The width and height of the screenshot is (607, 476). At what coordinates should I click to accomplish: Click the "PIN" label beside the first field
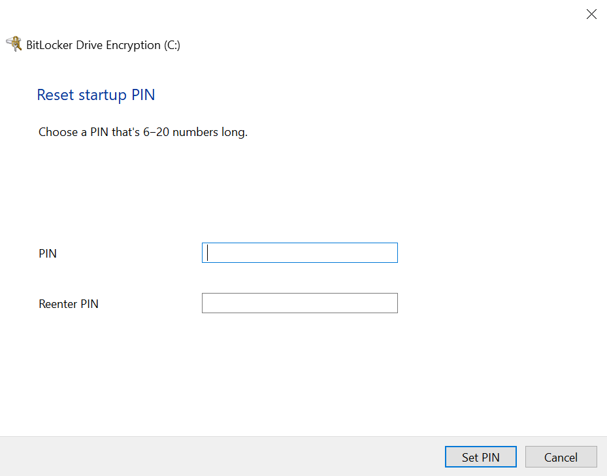[x=48, y=253]
